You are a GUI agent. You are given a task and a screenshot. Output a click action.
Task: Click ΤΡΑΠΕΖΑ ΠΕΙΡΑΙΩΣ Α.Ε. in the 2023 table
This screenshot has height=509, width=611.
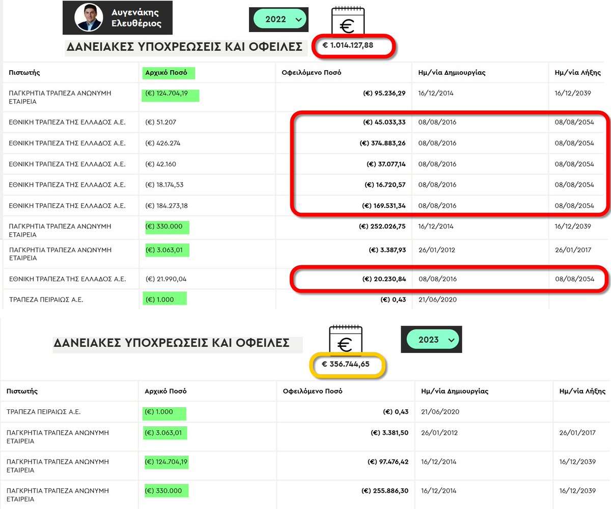click(x=44, y=412)
